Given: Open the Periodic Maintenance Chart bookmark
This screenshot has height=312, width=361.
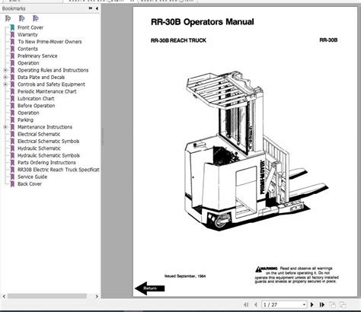Looking at the screenshot, I should (47, 91).
